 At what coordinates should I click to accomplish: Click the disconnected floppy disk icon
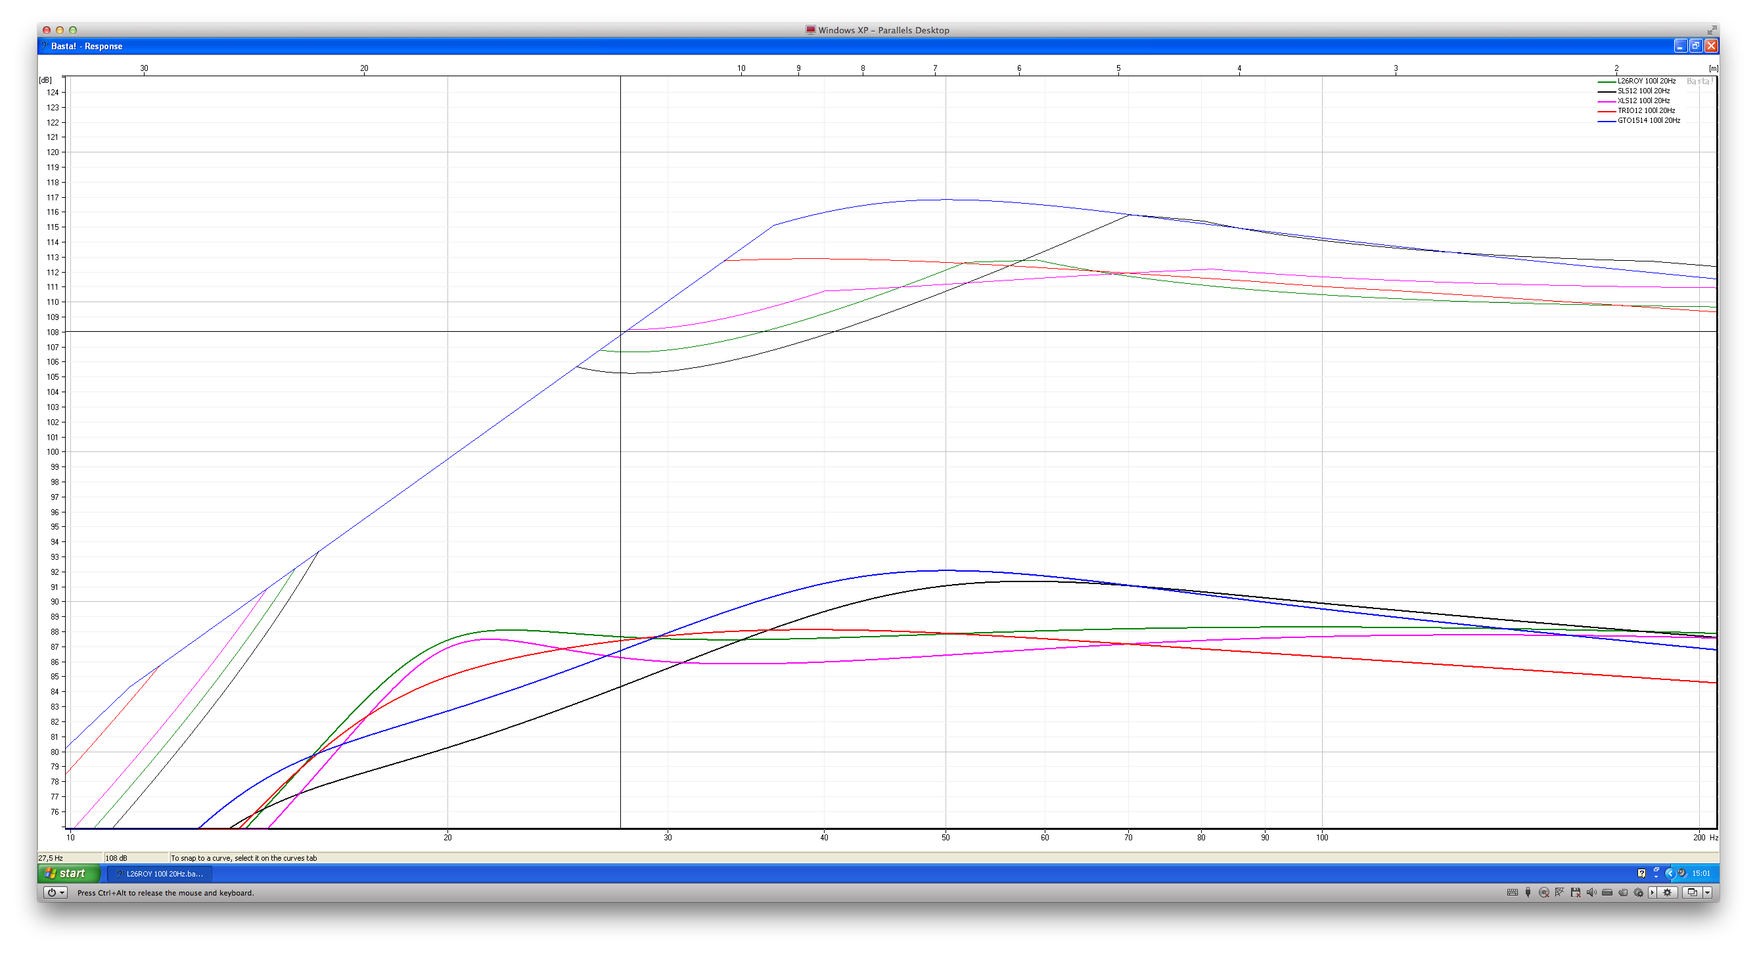tap(1576, 892)
